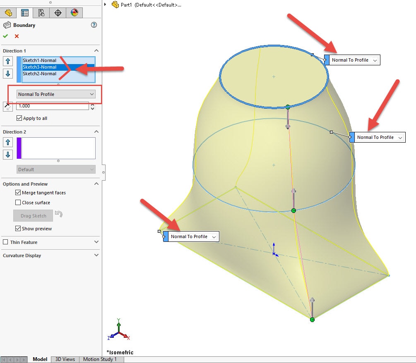Open the DimXpertManager crosshair tab
Image resolution: width=416 pixels, height=363 pixels.
pos(58,13)
